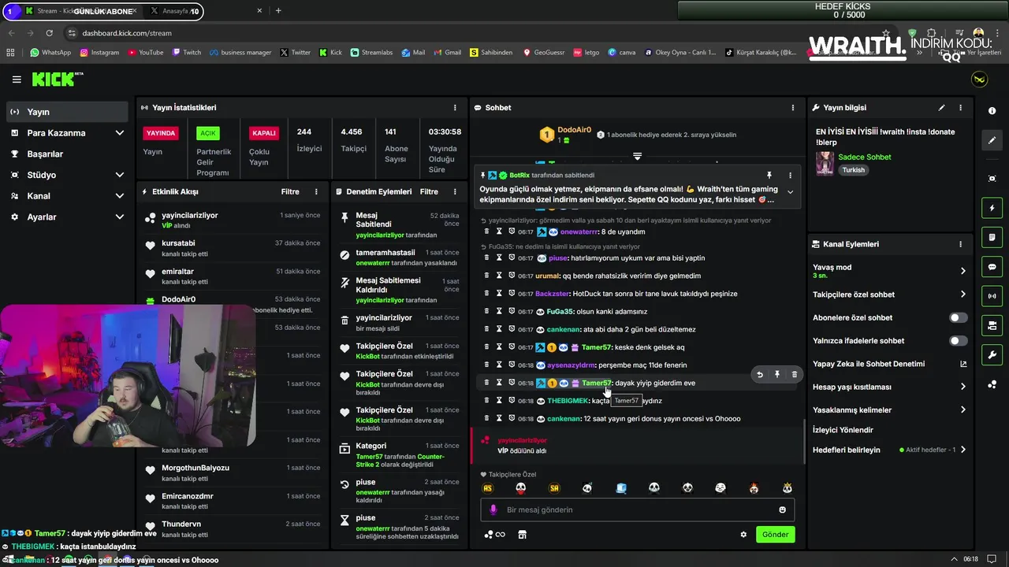Open the hamburger menu beside the KICK logo
1009x567 pixels.
[17, 80]
